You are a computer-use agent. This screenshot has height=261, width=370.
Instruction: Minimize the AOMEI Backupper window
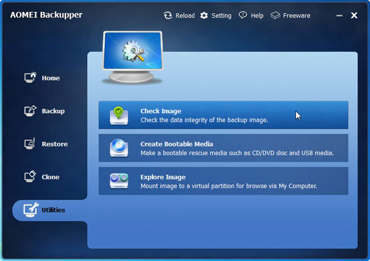(x=339, y=15)
